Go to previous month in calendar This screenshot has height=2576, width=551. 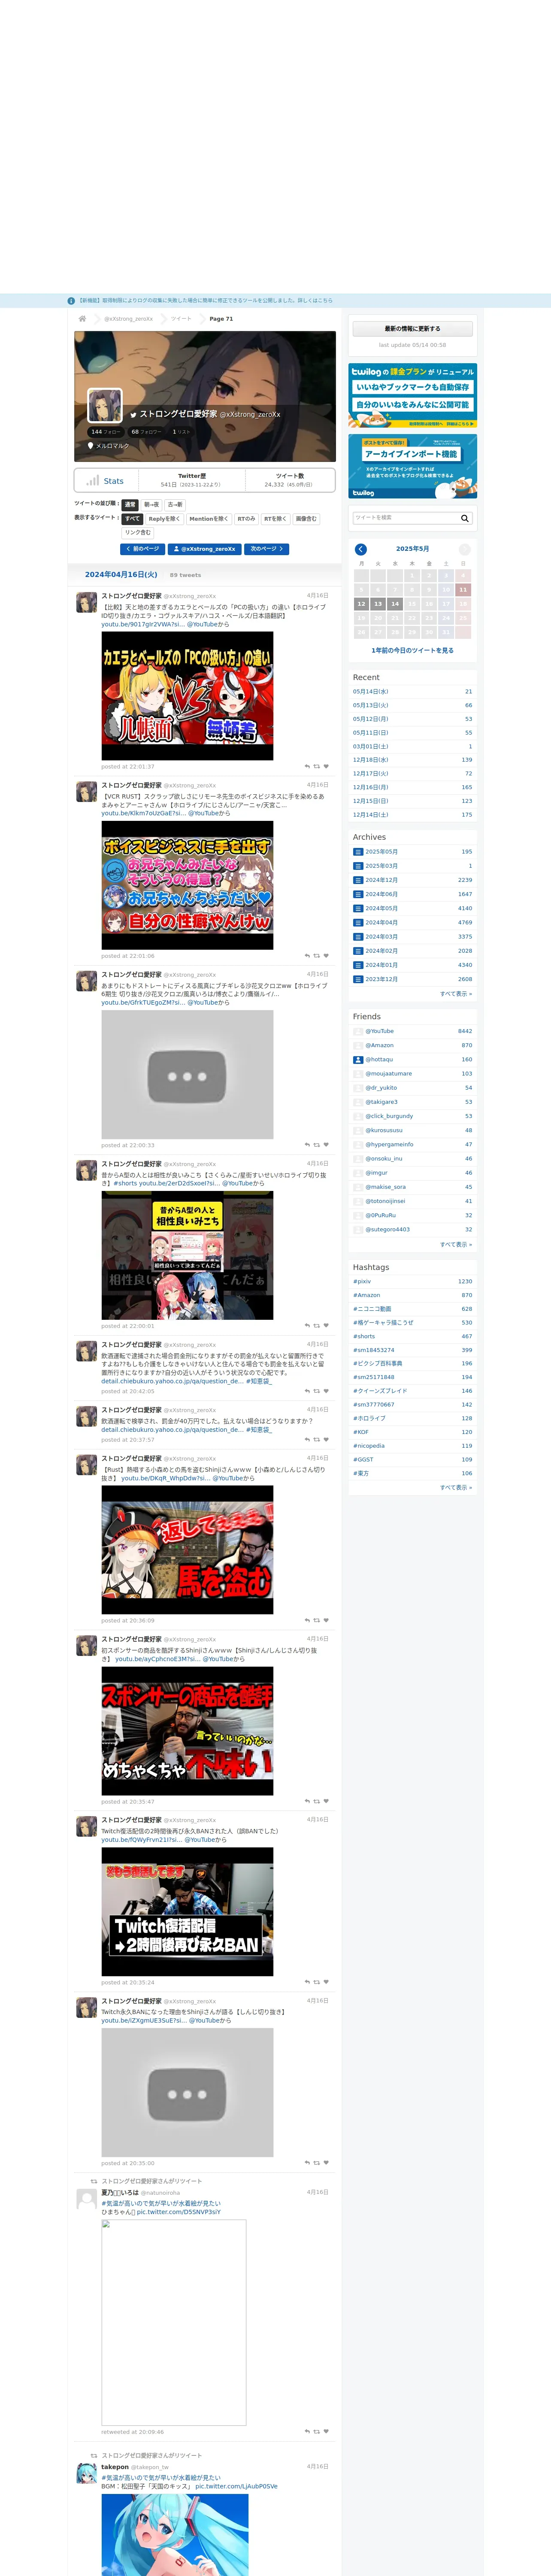(361, 549)
